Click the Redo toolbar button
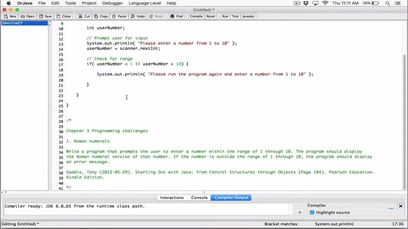 (x=156, y=16)
